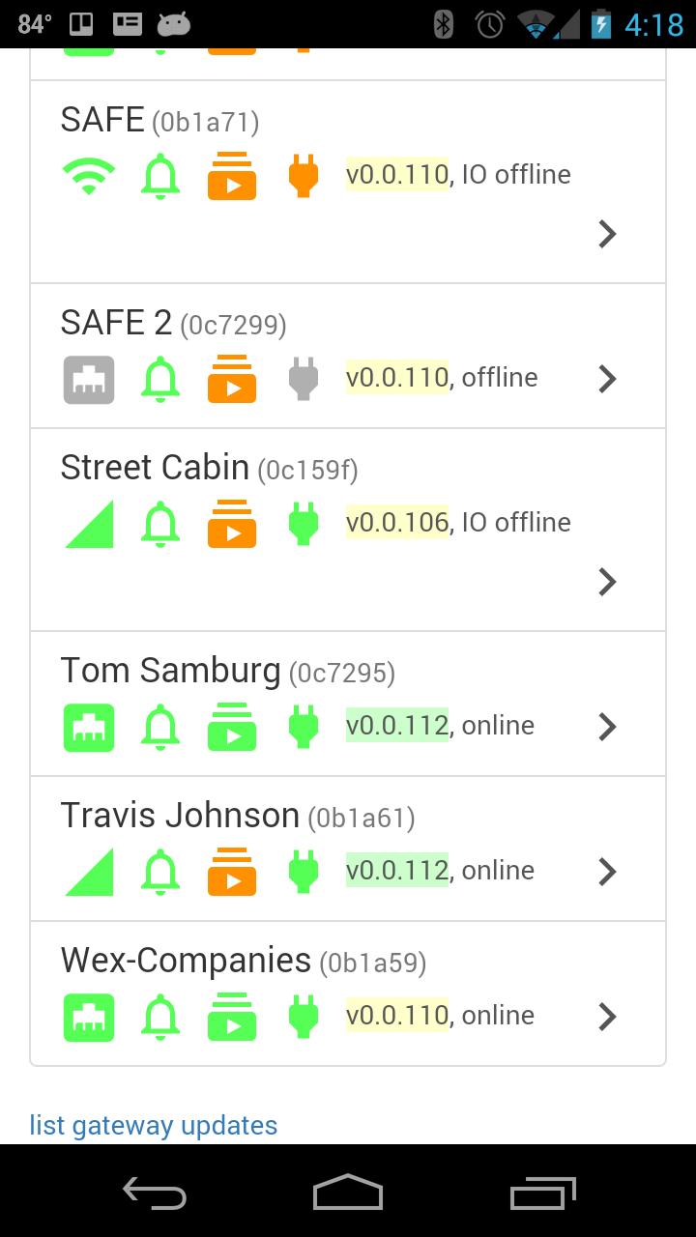Open Wex-Companies details chevron
The width and height of the screenshot is (696, 1237).
coord(607,1017)
